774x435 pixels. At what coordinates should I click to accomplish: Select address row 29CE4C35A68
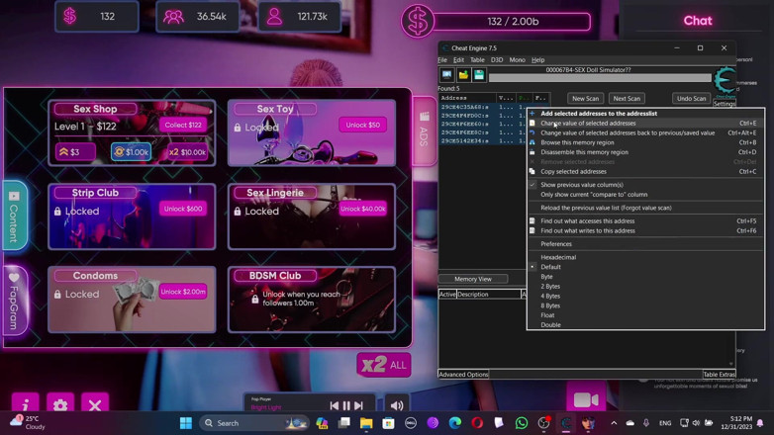[482, 107]
